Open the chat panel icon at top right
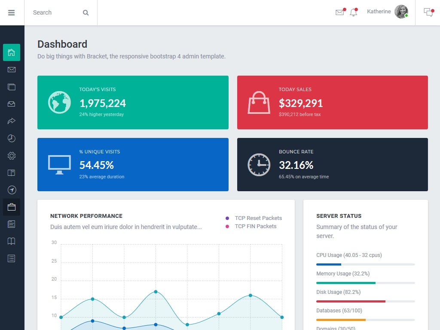The height and width of the screenshot is (330, 440). pyautogui.click(x=428, y=12)
